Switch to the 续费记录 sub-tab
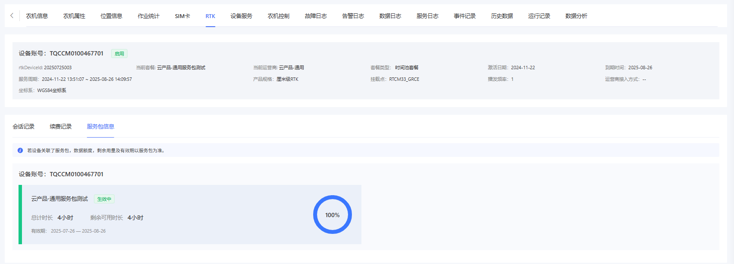The width and height of the screenshot is (734, 264). (61, 126)
